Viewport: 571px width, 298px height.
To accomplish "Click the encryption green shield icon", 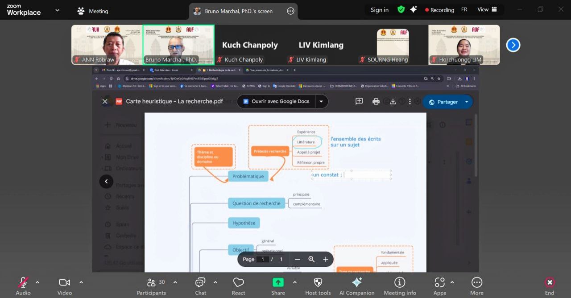I will [x=401, y=10].
